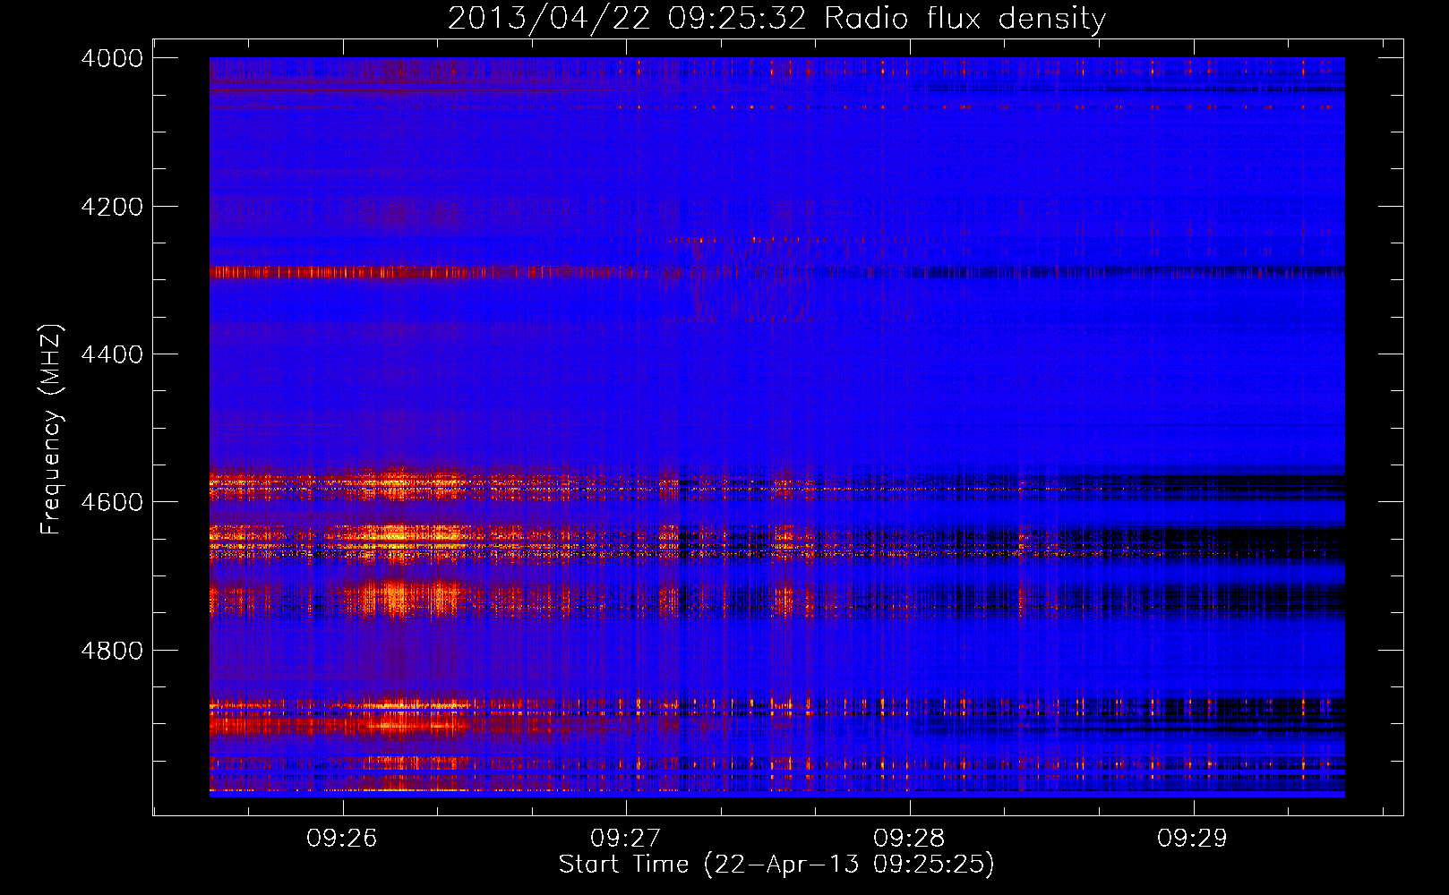Click the 09:28 time tick label
This screenshot has width=1449, height=895.
910,839
